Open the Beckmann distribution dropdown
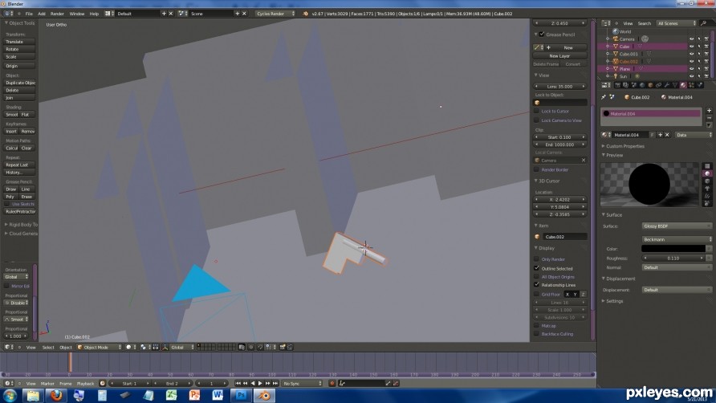Viewport: 716px width, 403px height. point(677,239)
